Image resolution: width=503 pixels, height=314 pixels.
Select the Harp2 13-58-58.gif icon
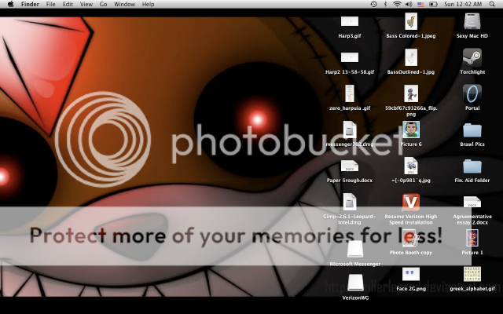coord(350,57)
